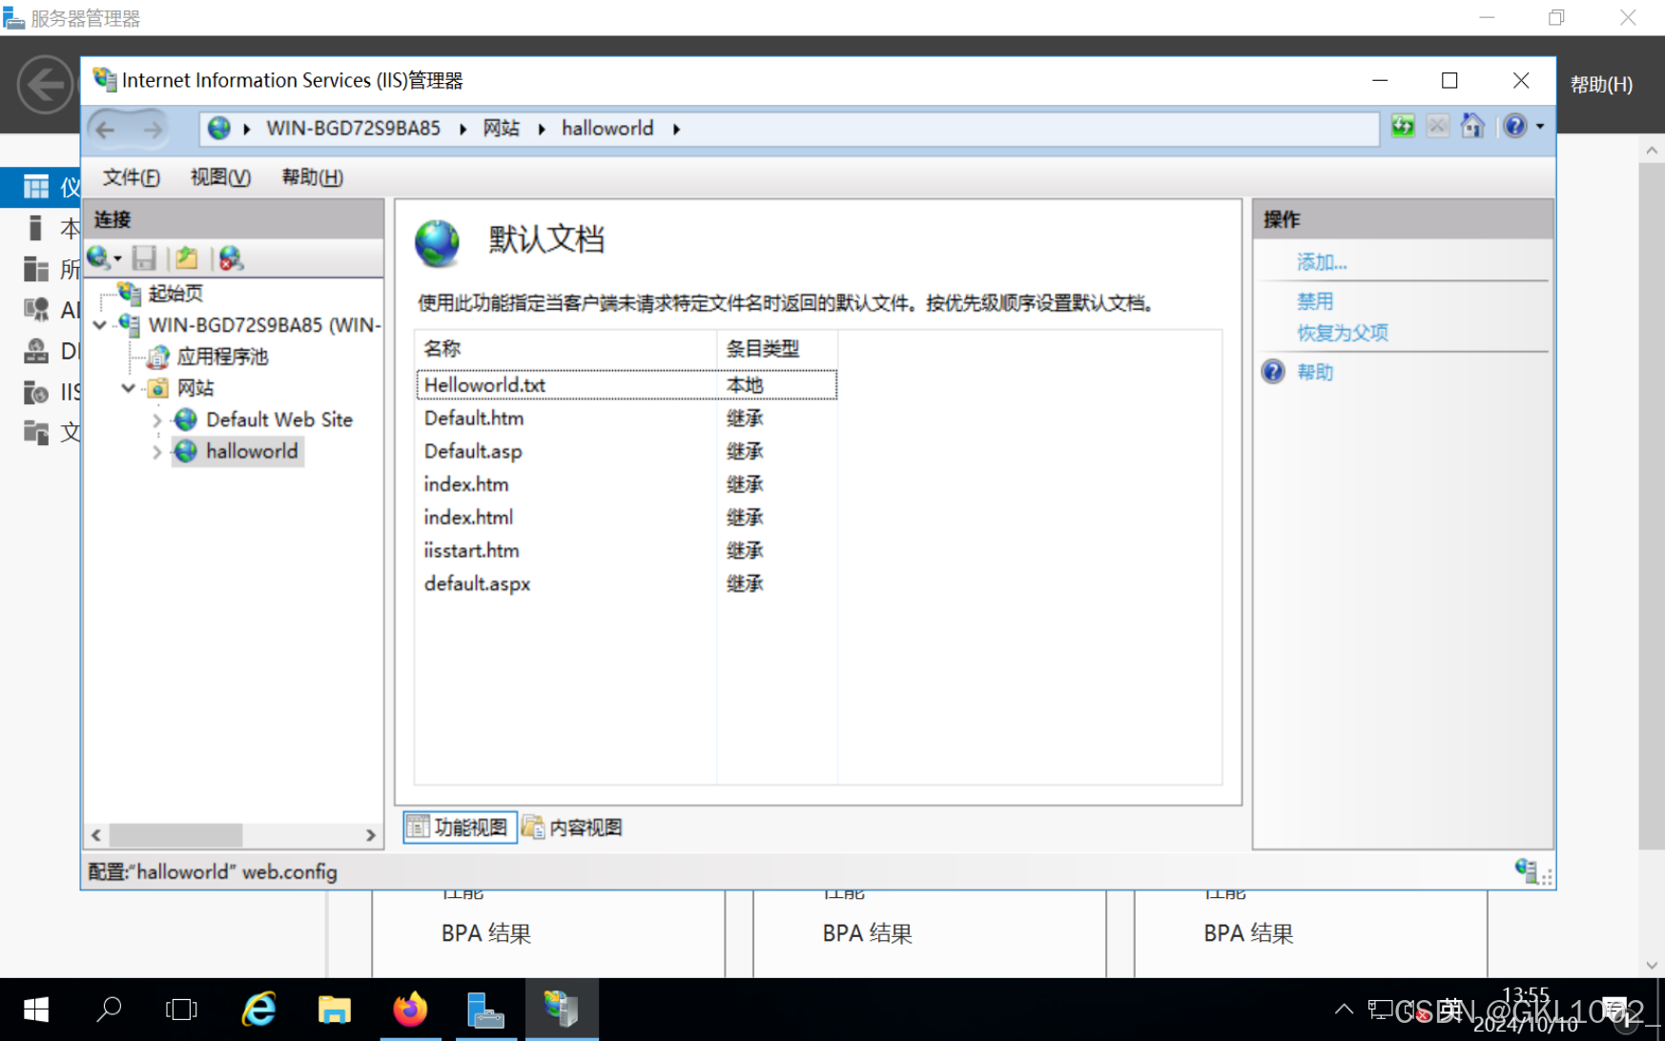Launch Firefox from the taskbar
Viewport: 1665px width, 1041px height.
410,1010
